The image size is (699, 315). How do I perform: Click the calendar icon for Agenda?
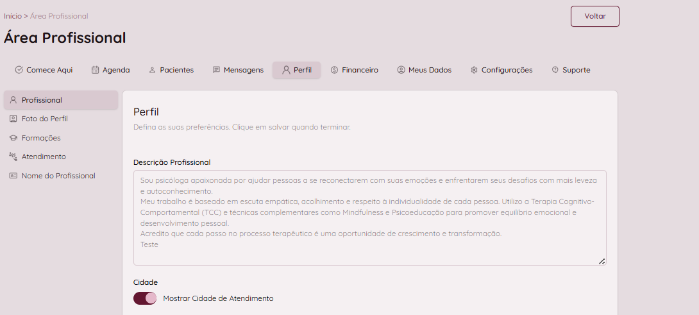pyautogui.click(x=95, y=70)
